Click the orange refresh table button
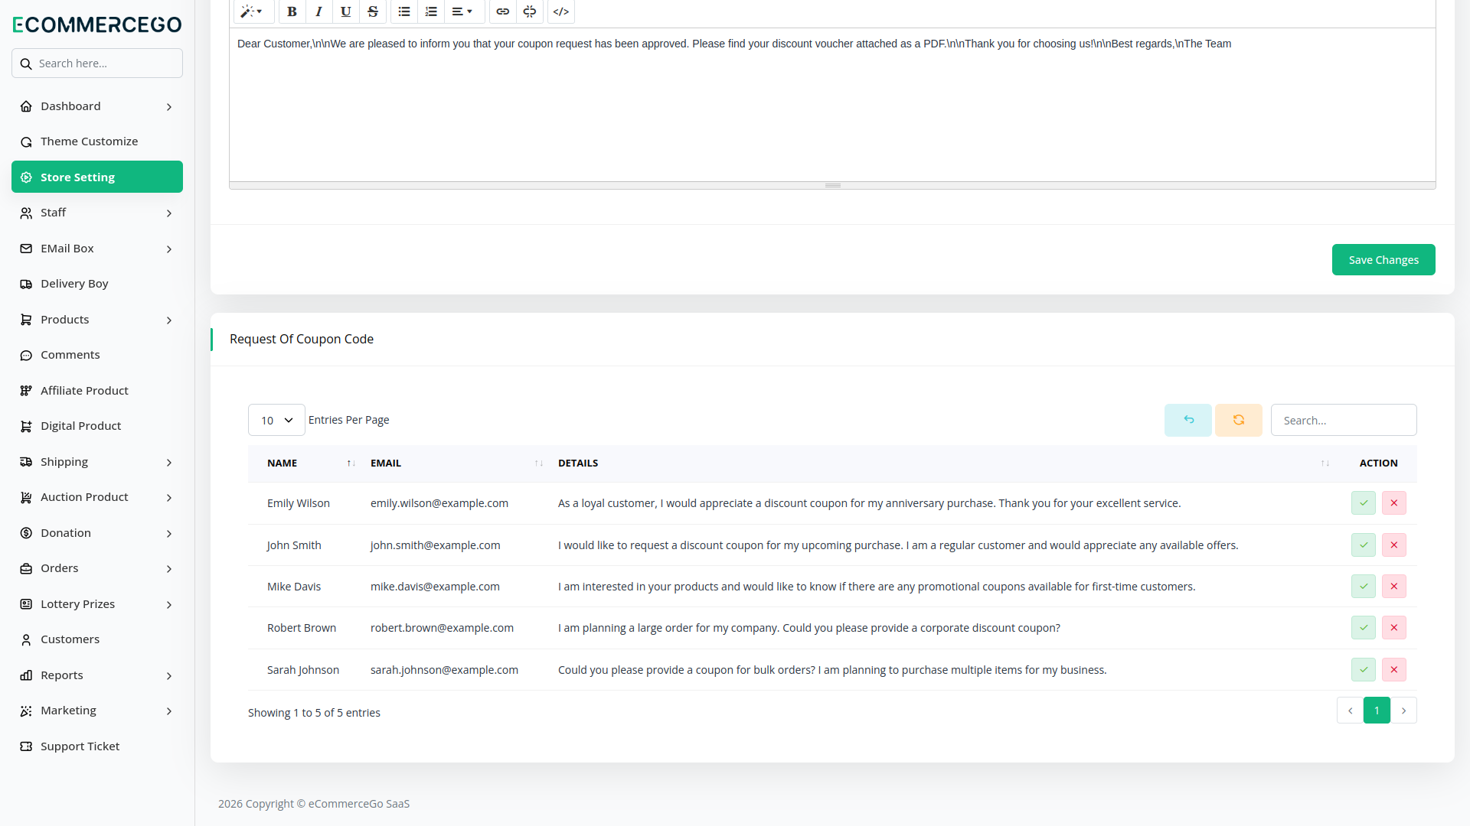 tap(1239, 420)
